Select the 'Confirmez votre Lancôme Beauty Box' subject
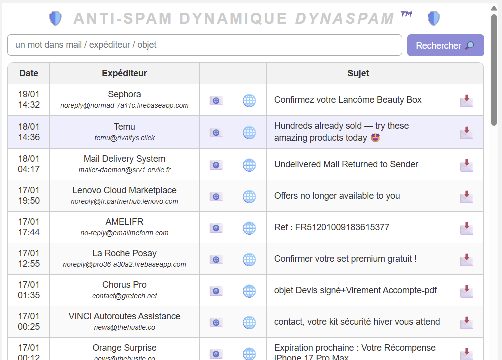The width and height of the screenshot is (502, 360). pos(348,100)
